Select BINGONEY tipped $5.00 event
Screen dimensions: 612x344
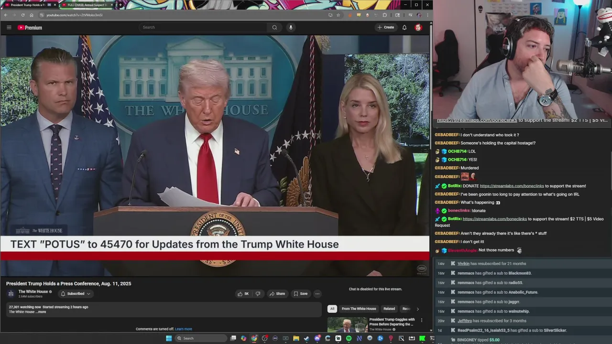click(x=523, y=340)
